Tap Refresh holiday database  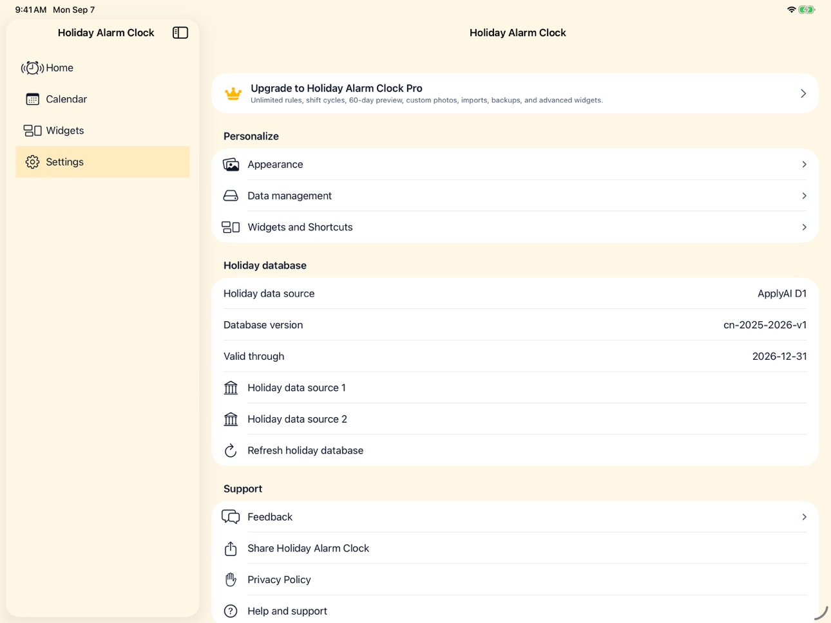click(x=515, y=451)
